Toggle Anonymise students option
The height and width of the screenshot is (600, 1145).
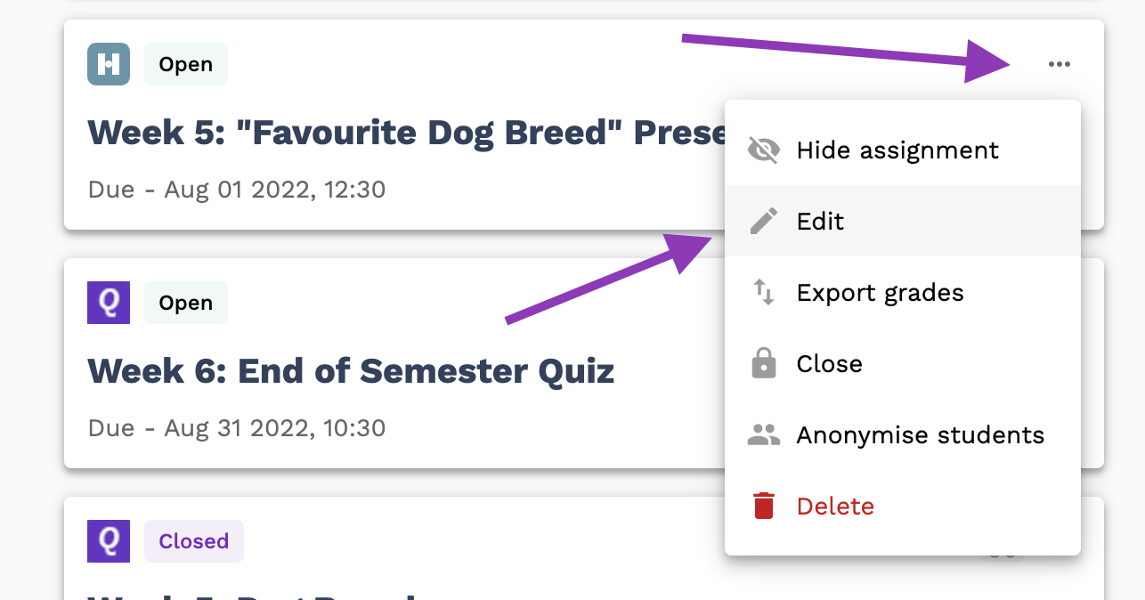[x=903, y=434]
